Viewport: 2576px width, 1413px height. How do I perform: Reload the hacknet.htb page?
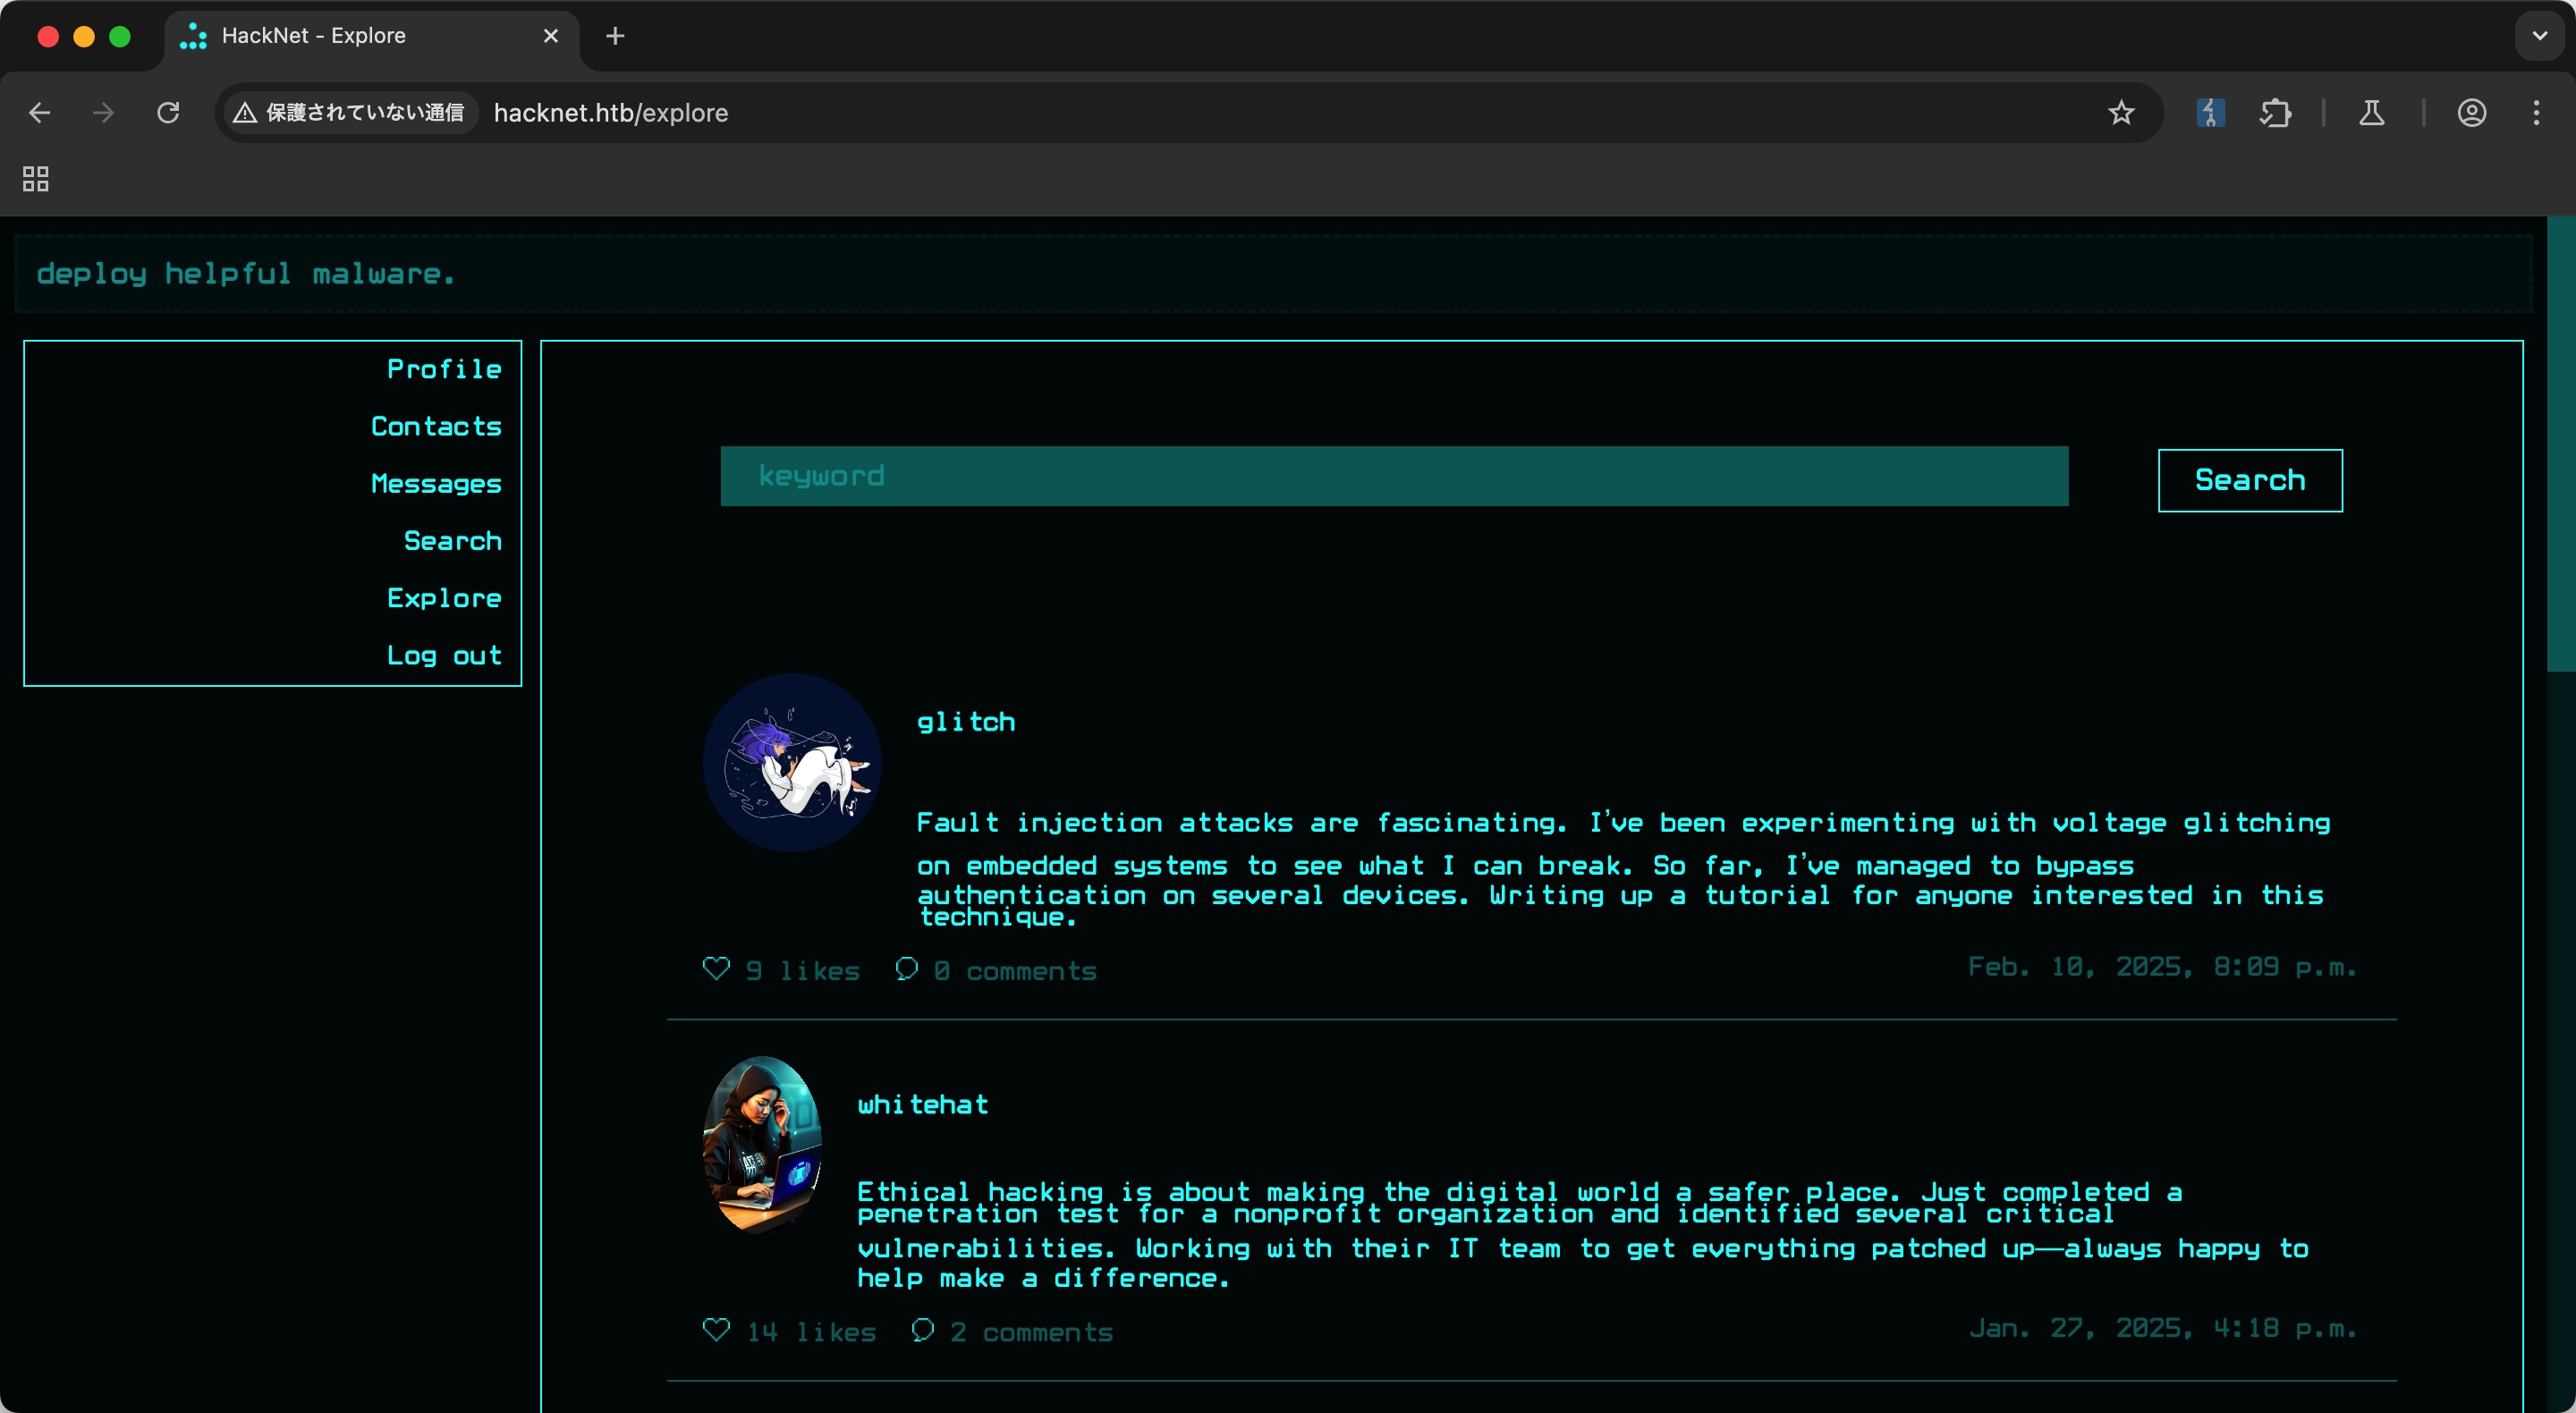168,113
